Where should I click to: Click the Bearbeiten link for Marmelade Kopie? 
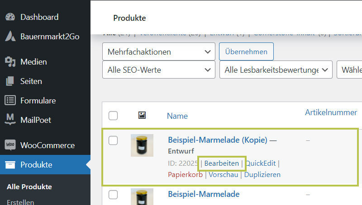pyautogui.click(x=221, y=163)
